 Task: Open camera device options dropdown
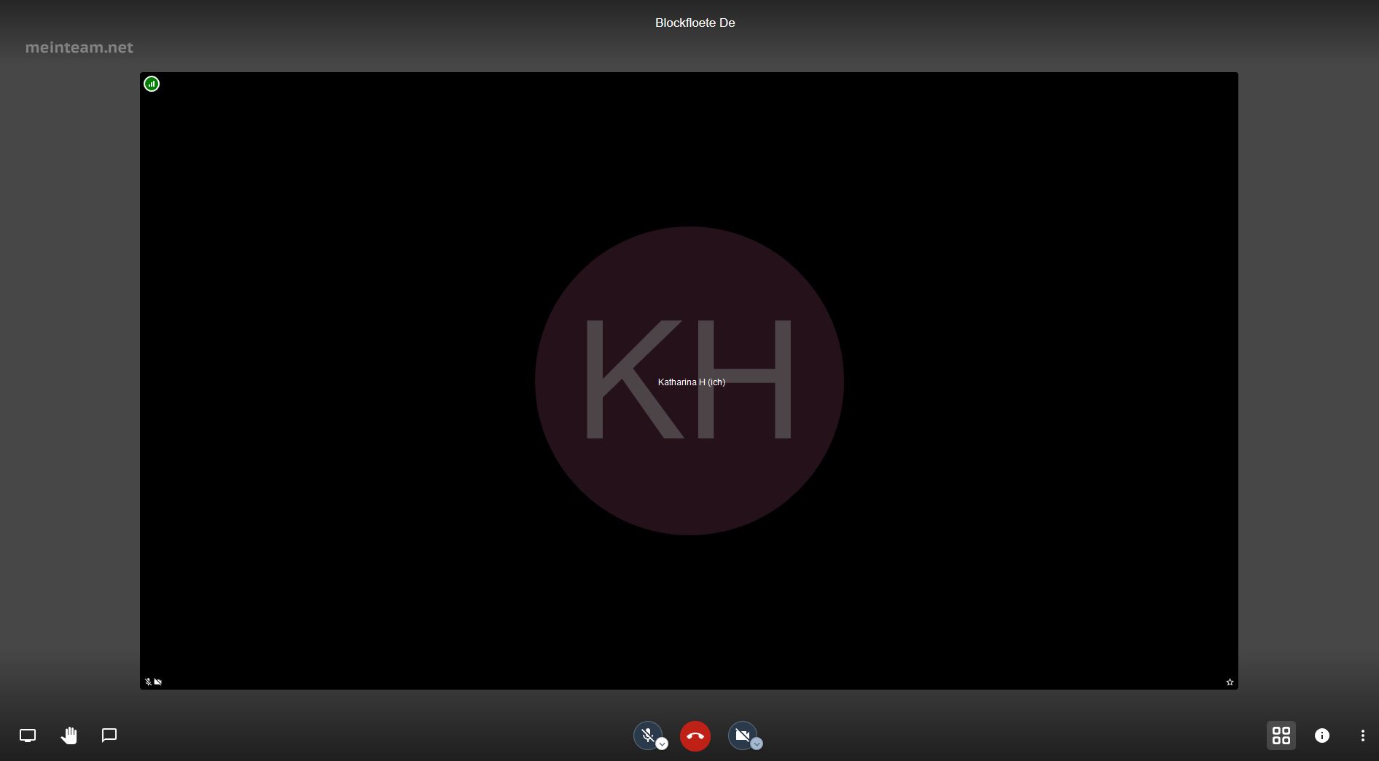point(757,744)
